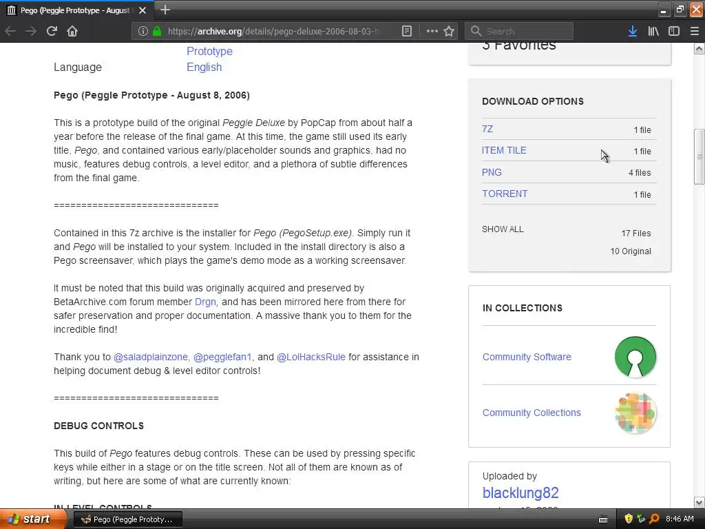Open the page actions three-dot menu

[432, 31]
